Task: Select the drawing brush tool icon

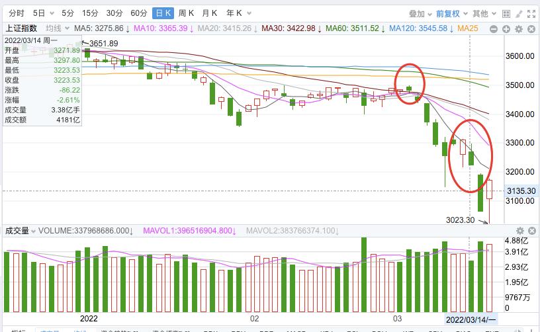Action: pos(519,14)
